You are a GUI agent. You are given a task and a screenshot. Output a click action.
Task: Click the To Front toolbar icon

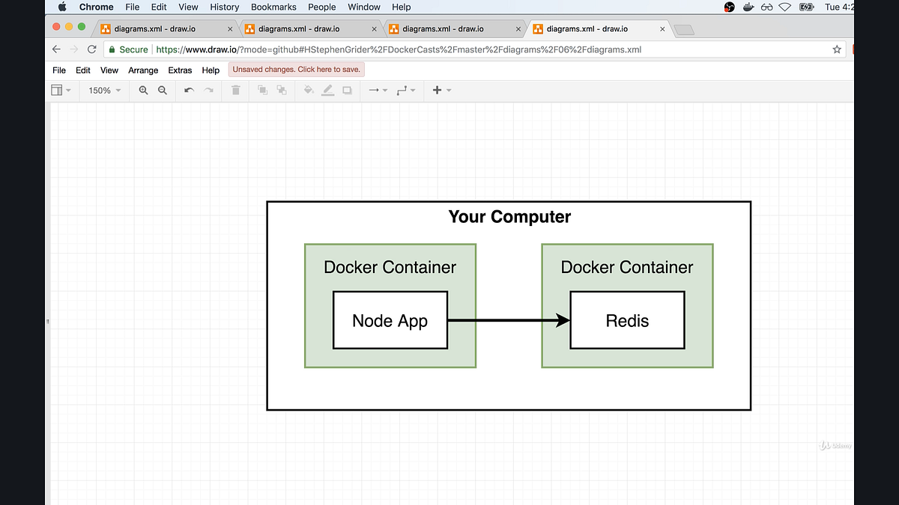tap(262, 90)
